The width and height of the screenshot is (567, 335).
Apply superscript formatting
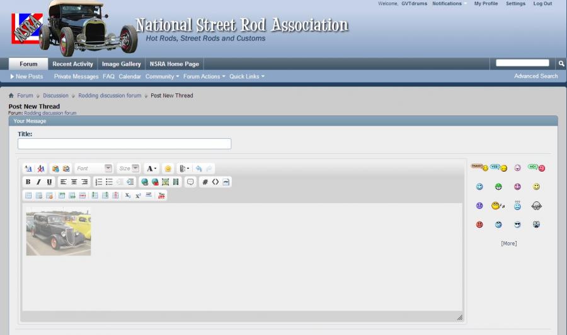(x=138, y=196)
